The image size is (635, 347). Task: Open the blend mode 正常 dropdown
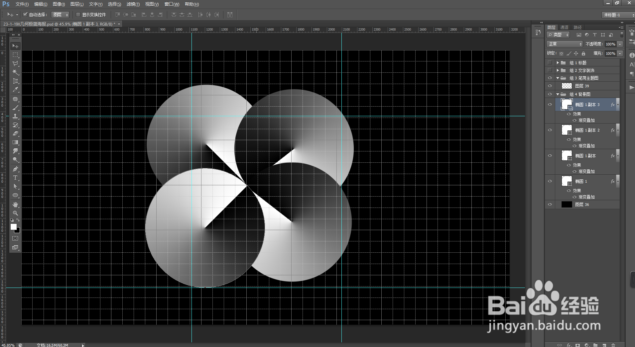[x=565, y=44]
